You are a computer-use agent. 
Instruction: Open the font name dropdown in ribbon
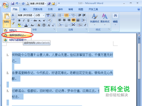click(x=33, y=15)
